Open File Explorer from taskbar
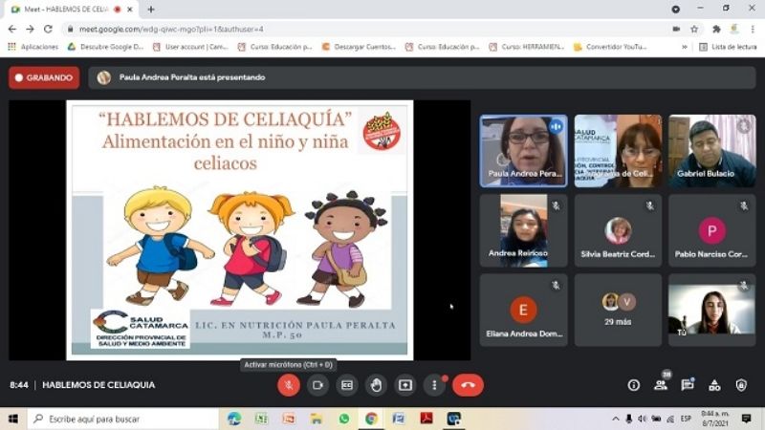The image size is (765, 430). [317, 419]
